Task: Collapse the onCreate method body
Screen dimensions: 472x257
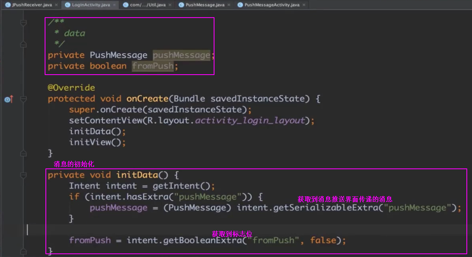Action: (x=24, y=99)
